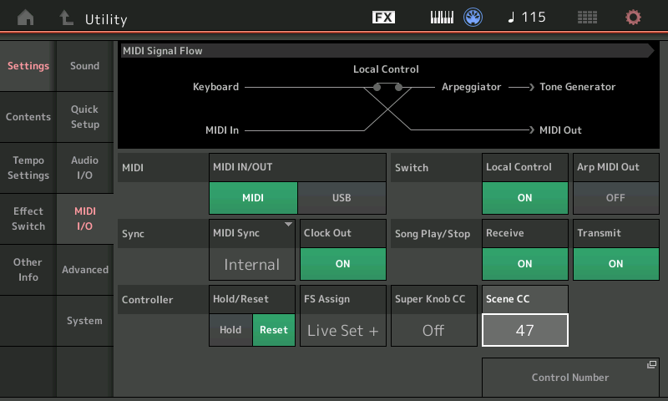The height and width of the screenshot is (401, 668).
Task: Click the gear Utility icon
Action: coord(633,18)
